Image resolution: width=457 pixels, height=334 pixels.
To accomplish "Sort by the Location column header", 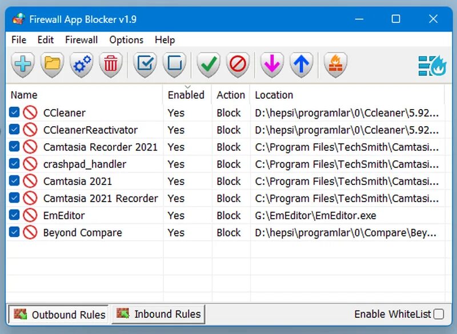I will tap(347, 95).
